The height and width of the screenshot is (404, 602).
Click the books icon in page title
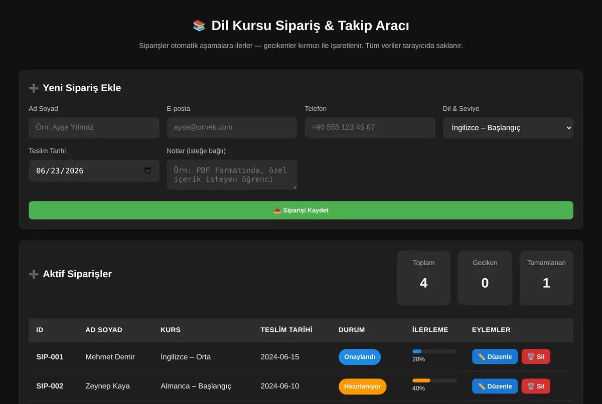tap(199, 26)
